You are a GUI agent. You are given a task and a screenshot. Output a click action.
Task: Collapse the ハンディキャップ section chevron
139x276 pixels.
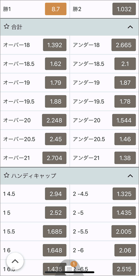(130, 176)
